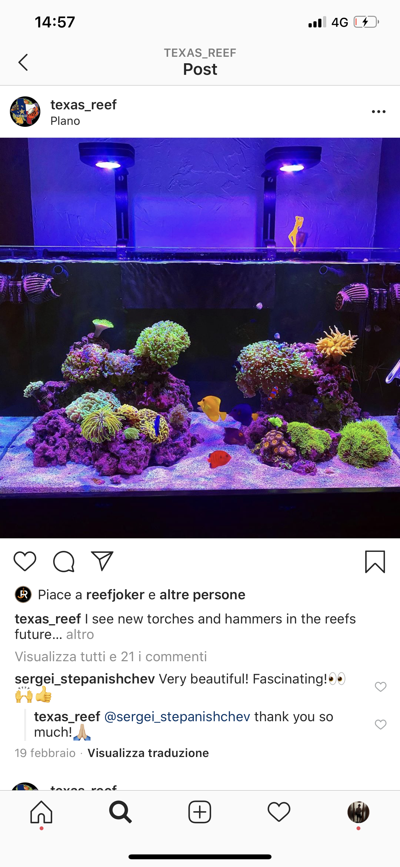The width and height of the screenshot is (400, 867).
Task: Open own profile avatar tab
Action: 358,812
